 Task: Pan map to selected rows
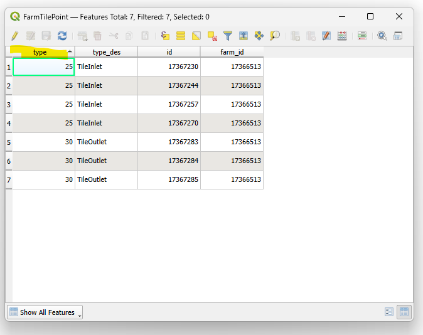pyautogui.click(x=259, y=36)
